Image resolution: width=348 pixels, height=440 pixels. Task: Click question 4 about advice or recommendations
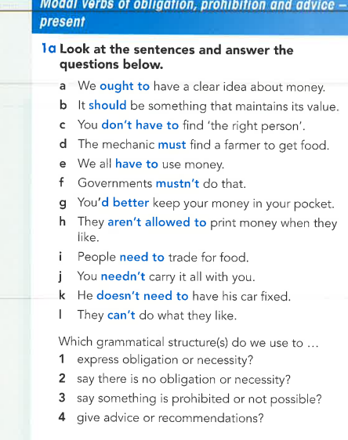click(161, 418)
